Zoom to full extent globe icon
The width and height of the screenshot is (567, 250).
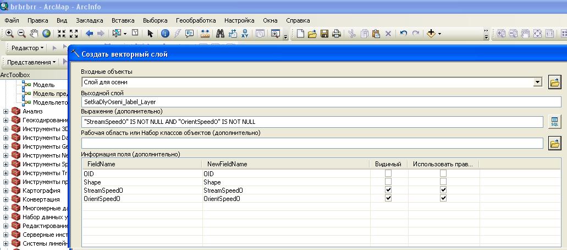pos(47,34)
